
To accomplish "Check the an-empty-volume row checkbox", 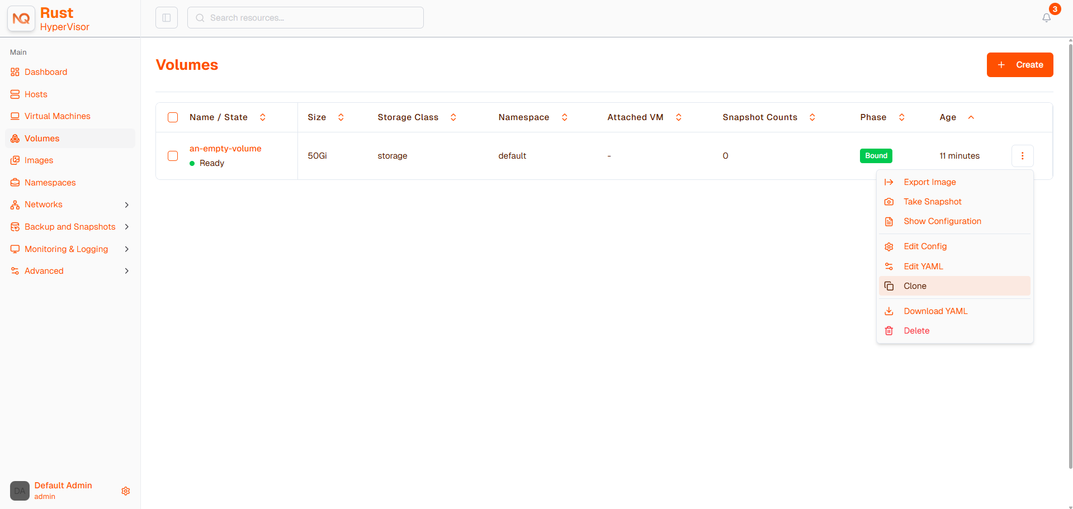I will pyautogui.click(x=173, y=156).
